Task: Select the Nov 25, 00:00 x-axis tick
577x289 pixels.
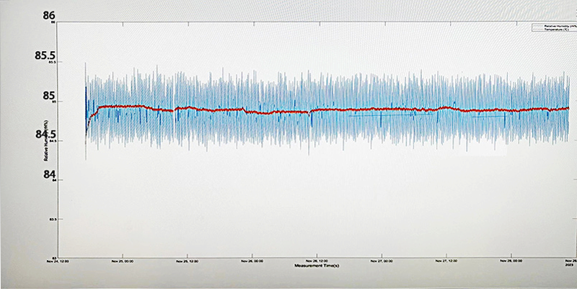Action: coord(122,261)
